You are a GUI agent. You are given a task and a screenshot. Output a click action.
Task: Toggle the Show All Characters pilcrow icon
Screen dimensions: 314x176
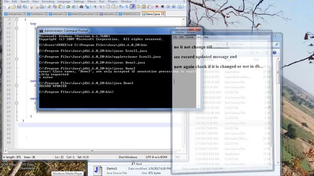(127, 7)
